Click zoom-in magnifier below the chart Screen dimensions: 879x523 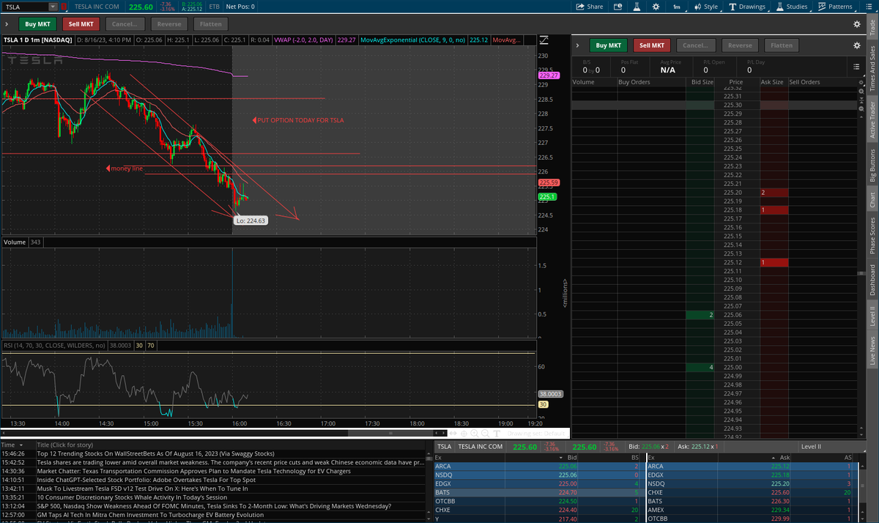pyautogui.click(x=475, y=433)
